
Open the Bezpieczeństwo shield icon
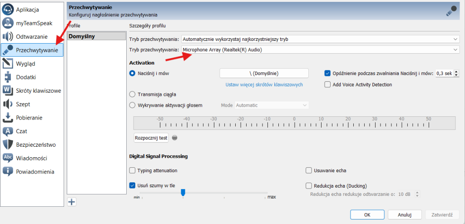pos(8,144)
